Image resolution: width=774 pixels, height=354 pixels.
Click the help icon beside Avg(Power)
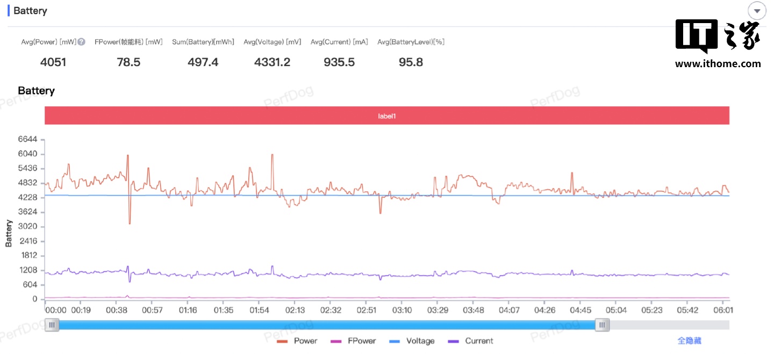pos(81,42)
